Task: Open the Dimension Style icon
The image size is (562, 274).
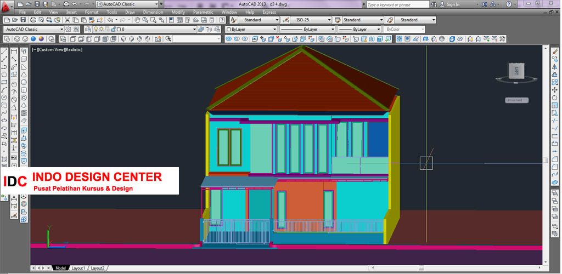Action: tap(285, 20)
